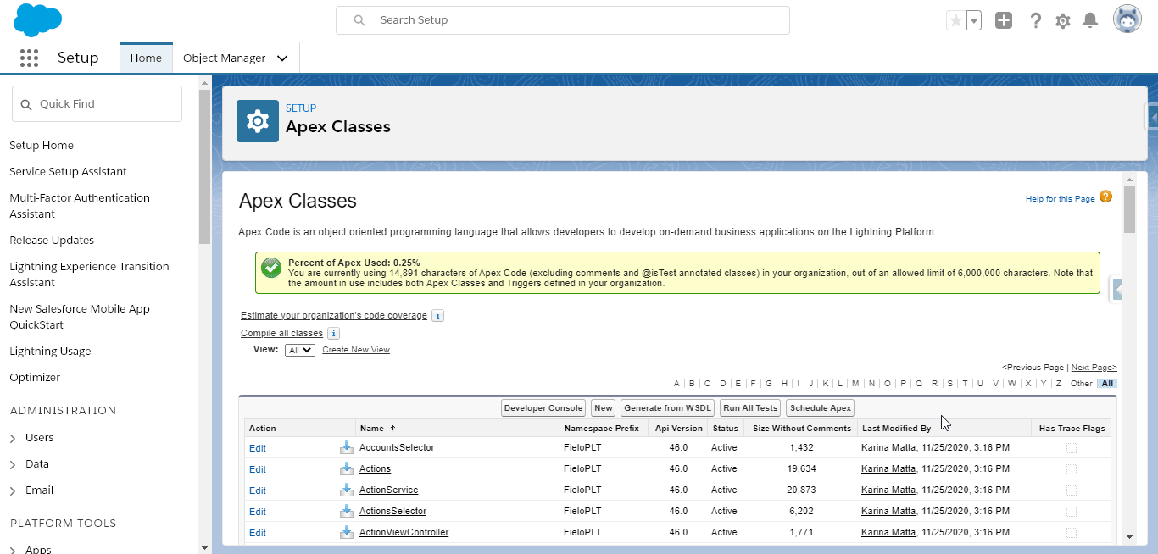Viewport: 1158px width, 554px height.
Task: Open Service Setup Assistant in sidebar
Action: click(68, 171)
